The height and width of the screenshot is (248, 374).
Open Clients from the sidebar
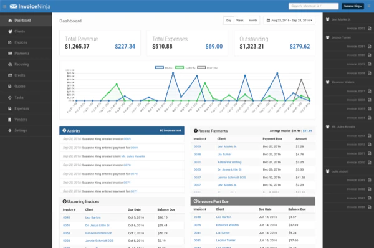click(26, 31)
